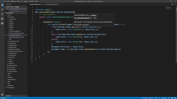The image size is (177, 99).
Task: Open MovementSystem.ts.meta file
Action: (17, 33)
